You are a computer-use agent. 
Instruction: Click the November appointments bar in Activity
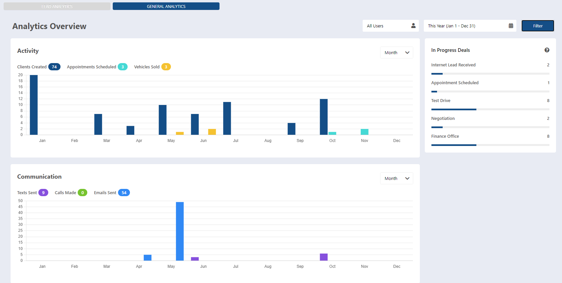(364, 132)
